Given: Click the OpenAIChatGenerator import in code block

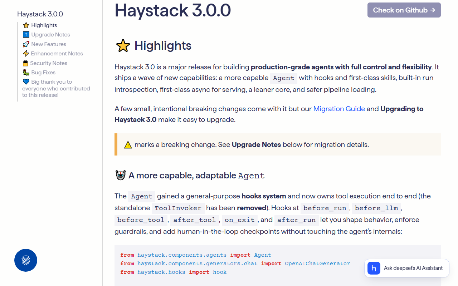Looking at the screenshot, I should [x=317, y=263].
